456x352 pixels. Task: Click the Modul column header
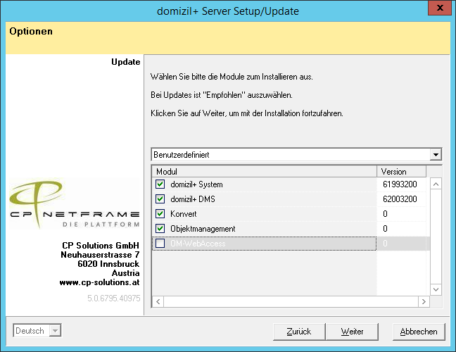click(x=265, y=172)
